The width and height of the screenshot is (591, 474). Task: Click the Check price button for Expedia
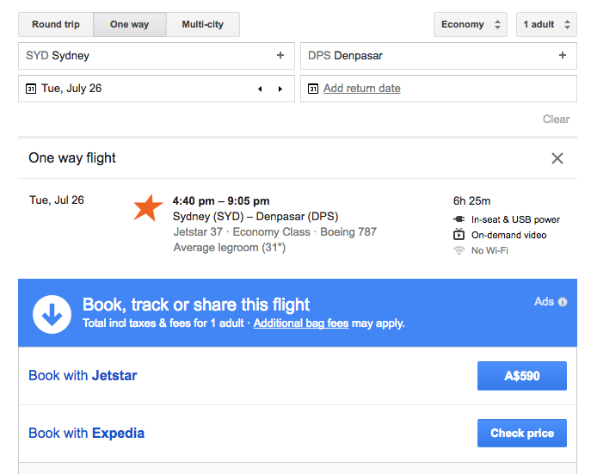(522, 433)
